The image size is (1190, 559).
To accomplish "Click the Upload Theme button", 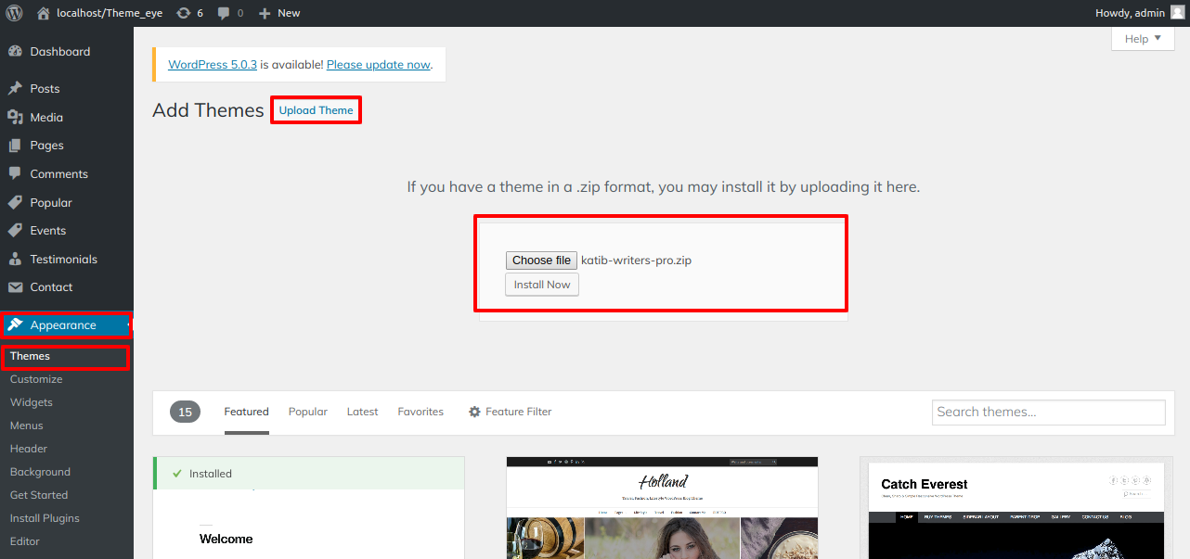I will pos(317,110).
